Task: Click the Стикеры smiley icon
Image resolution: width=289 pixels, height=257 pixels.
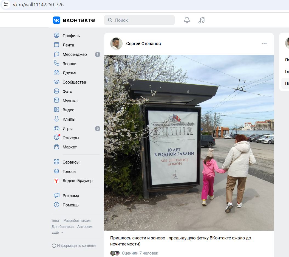Action: 56,137
